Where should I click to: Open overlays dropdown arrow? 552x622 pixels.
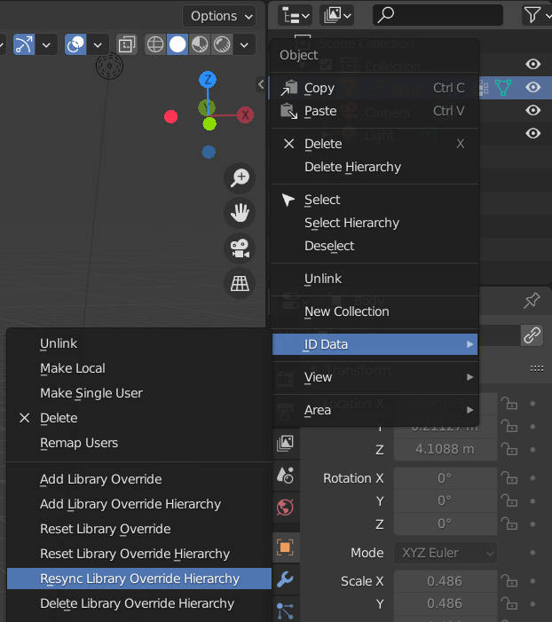(x=98, y=45)
